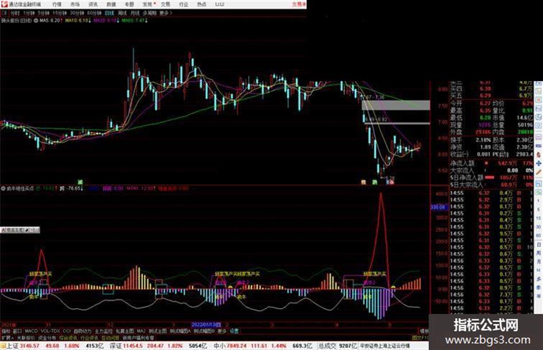Click the sidebar 日 period shortcut
Viewport: 543px width, 350px height.
(538, 244)
